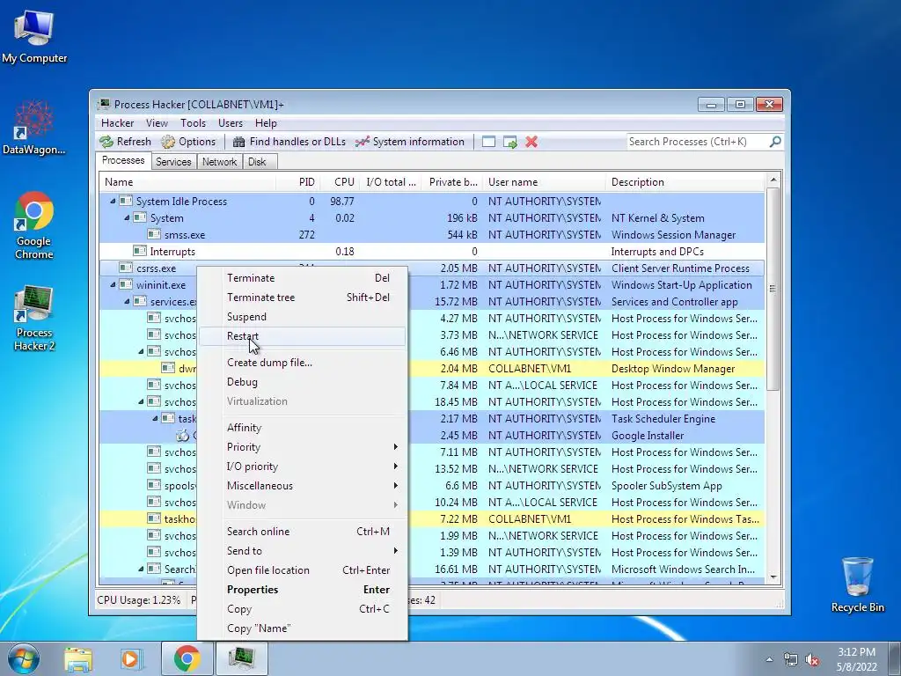The image size is (901, 676).
Task: Select Suspend from the context menu
Action: tap(303, 317)
